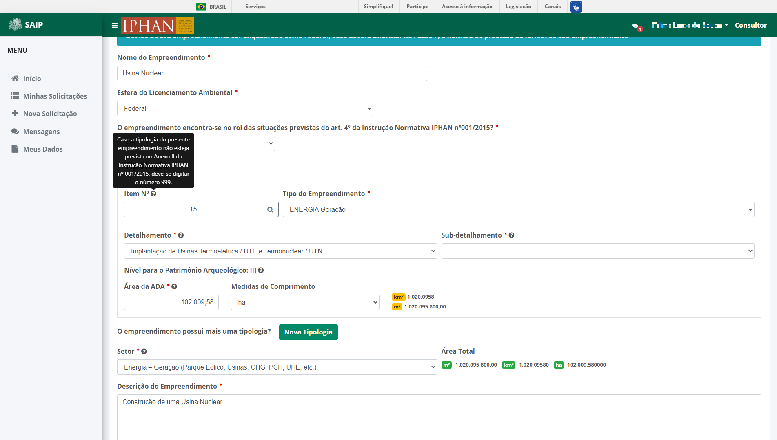
Task: Open the IPHAN logo link
Action: click(x=158, y=25)
